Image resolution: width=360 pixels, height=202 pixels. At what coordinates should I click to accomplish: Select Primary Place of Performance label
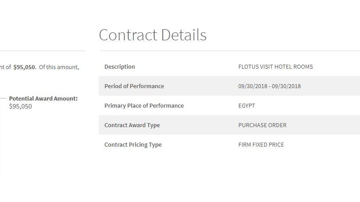point(144,106)
